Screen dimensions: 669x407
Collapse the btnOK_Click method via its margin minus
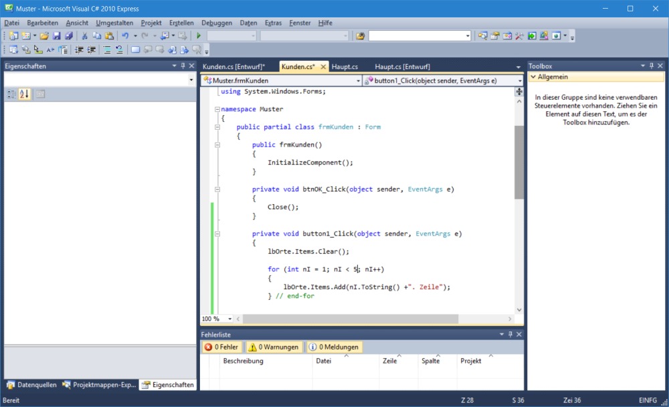click(x=217, y=189)
